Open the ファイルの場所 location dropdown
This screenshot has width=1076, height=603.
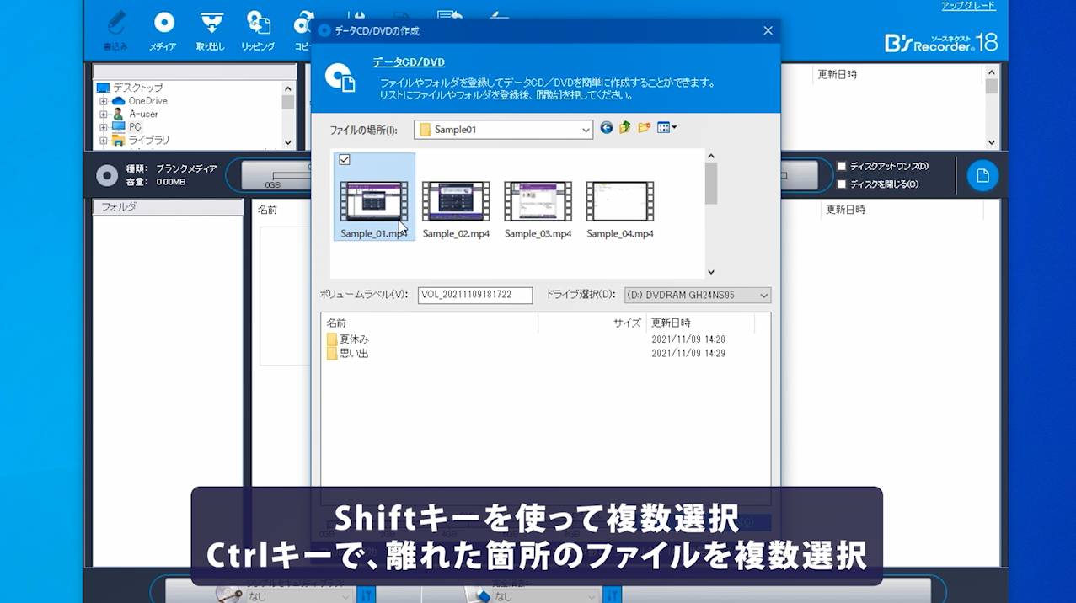pos(586,129)
